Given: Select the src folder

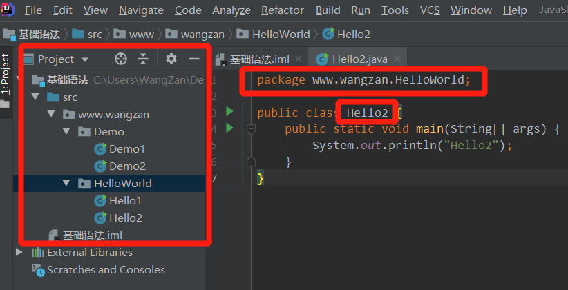Looking at the screenshot, I should 70,97.
